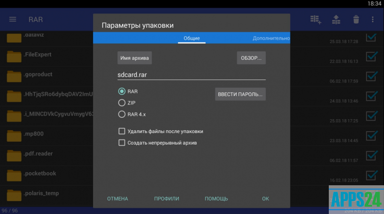Open the hamburger navigation menu
The image size is (384, 214).
click(x=13, y=19)
